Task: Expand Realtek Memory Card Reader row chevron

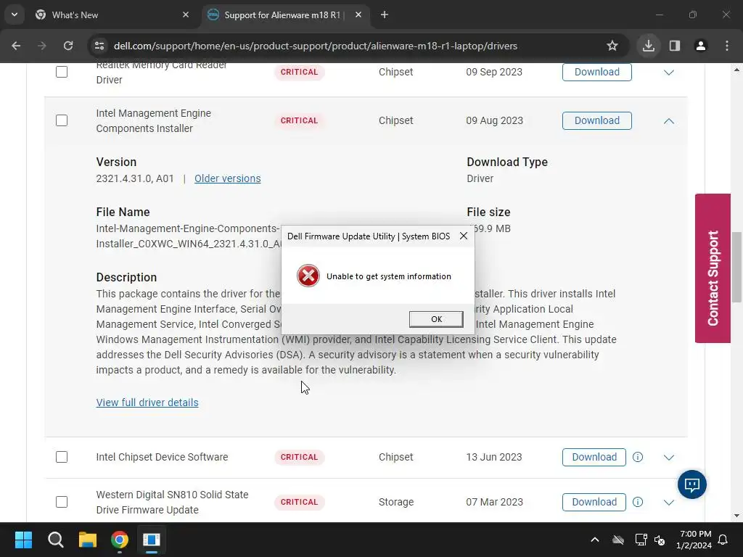Action: pos(668,73)
